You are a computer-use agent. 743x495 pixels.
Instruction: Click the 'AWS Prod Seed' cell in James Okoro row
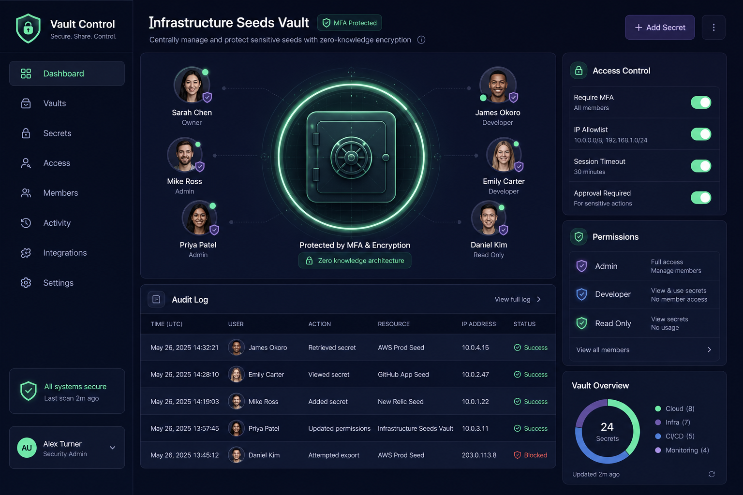tap(401, 348)
